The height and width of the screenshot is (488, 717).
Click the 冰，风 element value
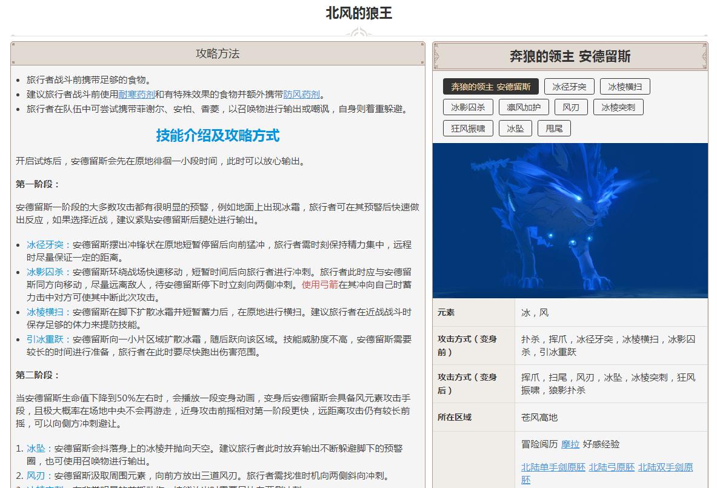pyautogui.click(x=535, y=313)
